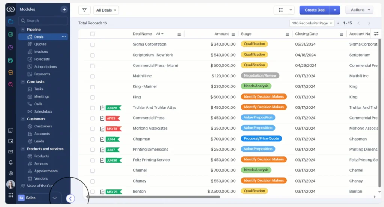Click the plus icon beside Modules

click(64, 9)
